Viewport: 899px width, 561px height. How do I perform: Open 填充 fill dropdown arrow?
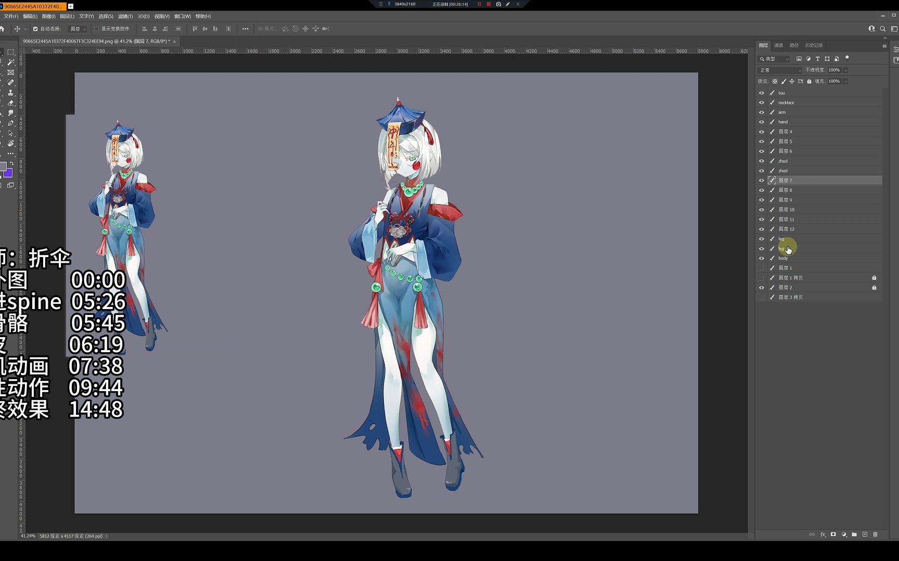846,82
